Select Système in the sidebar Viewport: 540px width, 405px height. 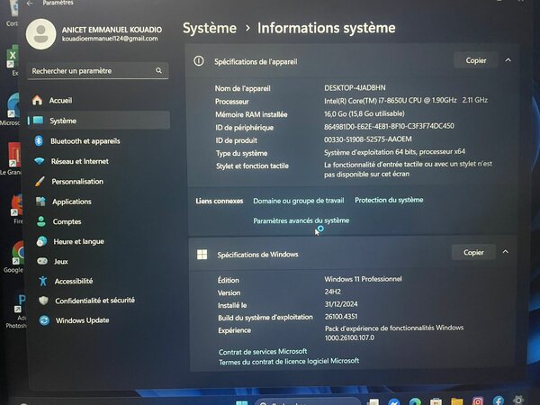coord(63,121)
